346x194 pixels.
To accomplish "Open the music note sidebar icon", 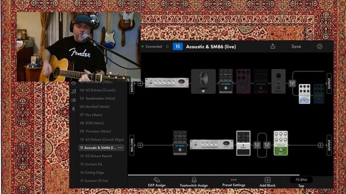I will coord(74,92).
